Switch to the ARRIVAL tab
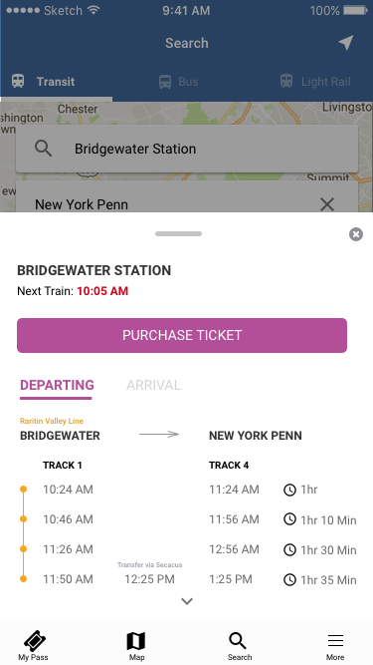 coord(153,385)
